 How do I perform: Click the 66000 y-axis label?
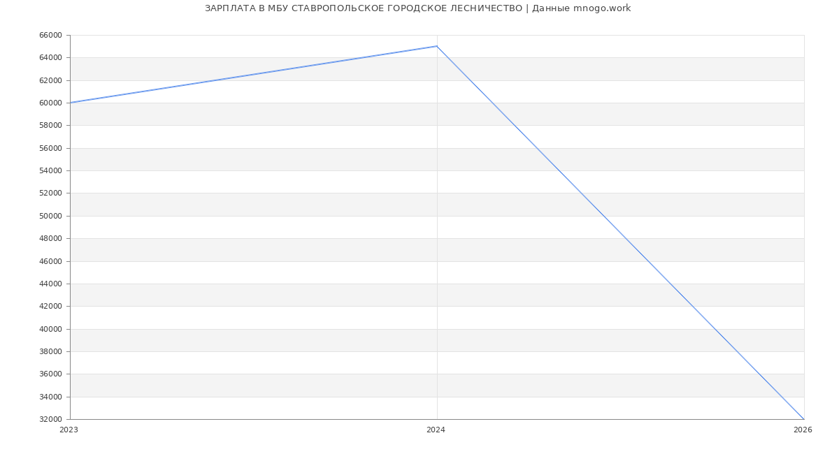point(50,35)
